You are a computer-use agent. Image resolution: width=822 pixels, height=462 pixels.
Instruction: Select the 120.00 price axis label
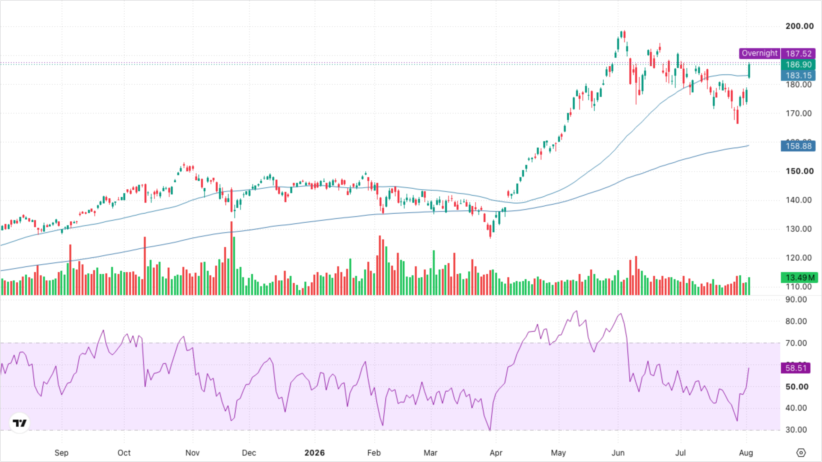(799, 258)
